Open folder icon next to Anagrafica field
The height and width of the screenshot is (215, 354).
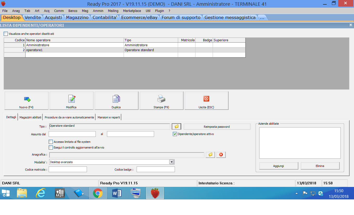[210, 155]
